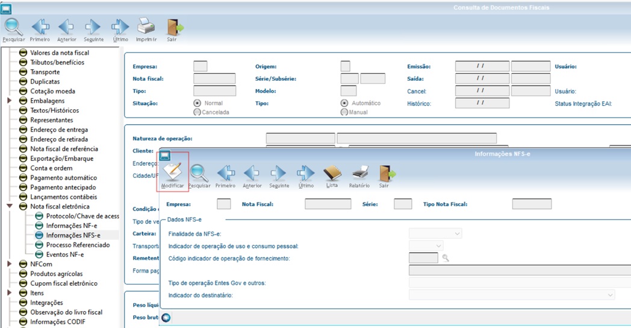Click Anterior in the Informações NFS-e toolbar
This screenshot has height=328, width=631.
coord(252,175)
